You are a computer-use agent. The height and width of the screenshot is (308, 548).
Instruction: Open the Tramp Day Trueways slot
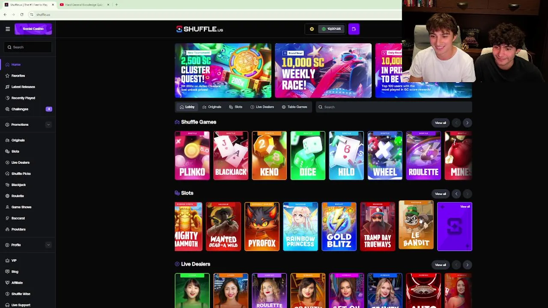pyautogui.click(x=378, y=227)
